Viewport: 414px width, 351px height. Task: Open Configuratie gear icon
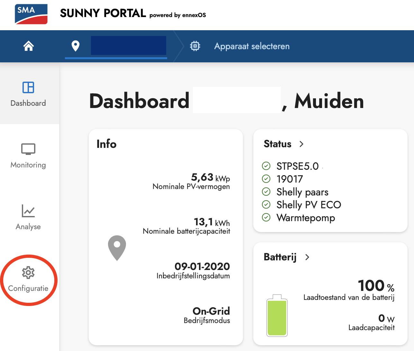tap(28, 273)
